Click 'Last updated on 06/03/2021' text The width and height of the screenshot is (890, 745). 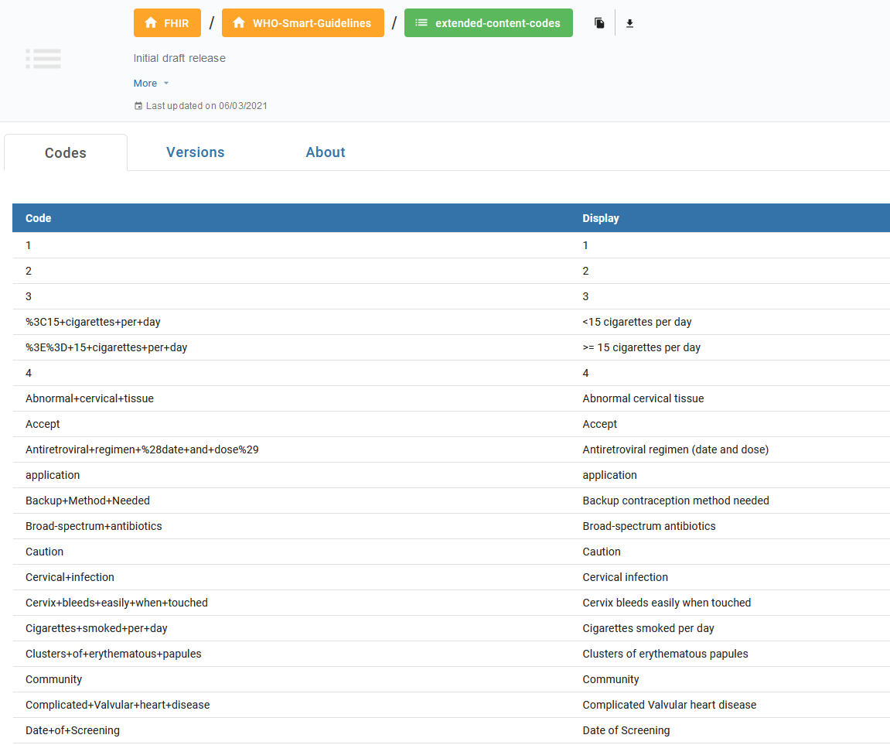tap(206, 106)
